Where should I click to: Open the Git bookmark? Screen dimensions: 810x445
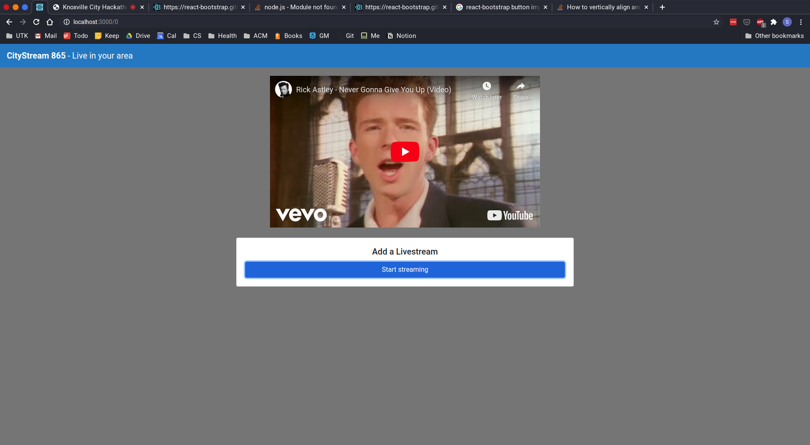(x=346, y=36)
